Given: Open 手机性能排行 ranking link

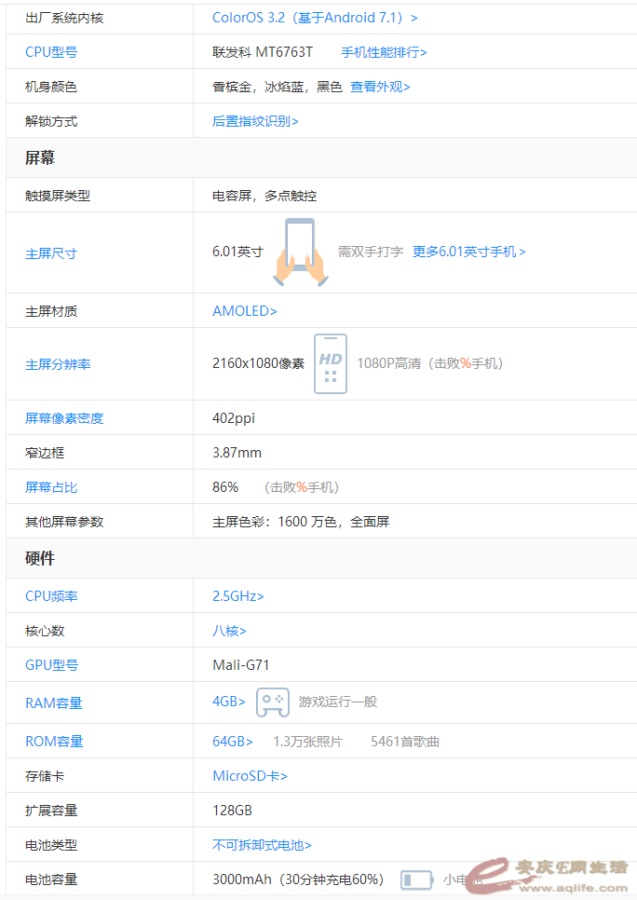Looking at the screenshot, I should tap(384, 52).
